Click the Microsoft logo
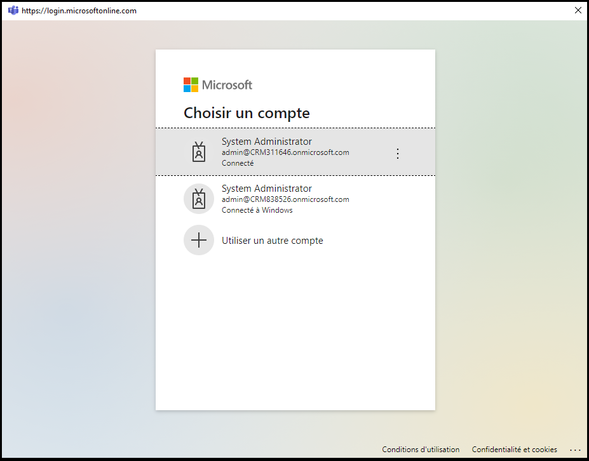This screenshot has width=589, height=461. coord(218,85)
